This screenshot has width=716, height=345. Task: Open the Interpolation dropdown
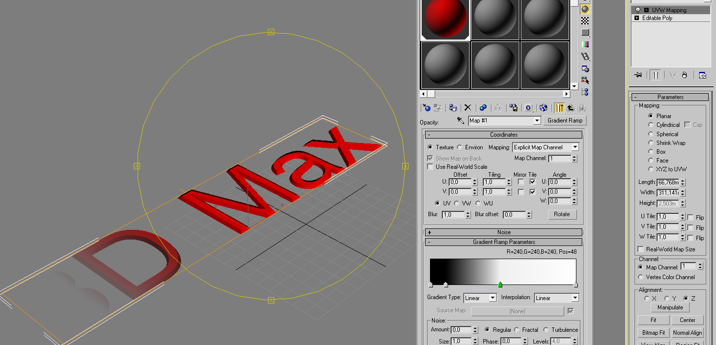575,298
